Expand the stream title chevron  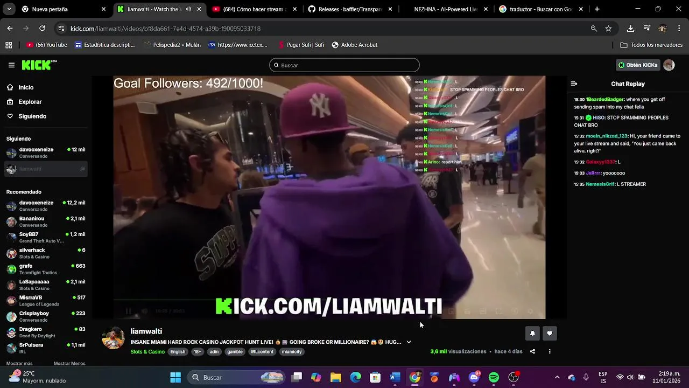pyautogui.click(x=409, y=342)
